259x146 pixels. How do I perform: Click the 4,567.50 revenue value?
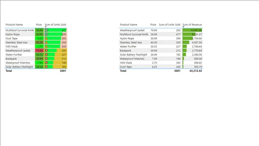(197, 42)
